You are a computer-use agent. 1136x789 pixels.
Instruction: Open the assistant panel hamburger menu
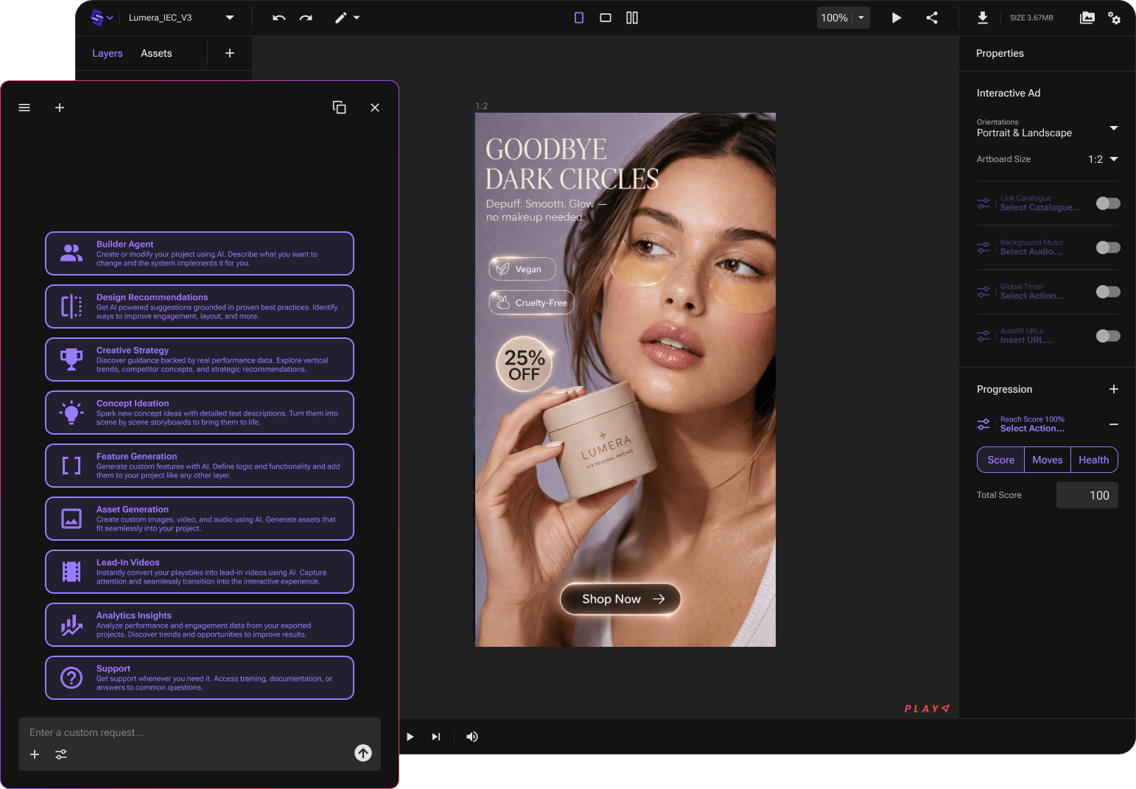click(24, 108)
